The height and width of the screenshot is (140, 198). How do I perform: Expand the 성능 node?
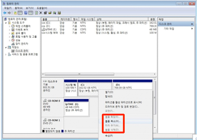(10, 40)
